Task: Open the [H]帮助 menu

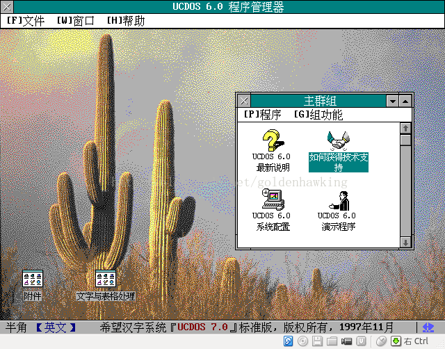Action: (x=126, y=21)
